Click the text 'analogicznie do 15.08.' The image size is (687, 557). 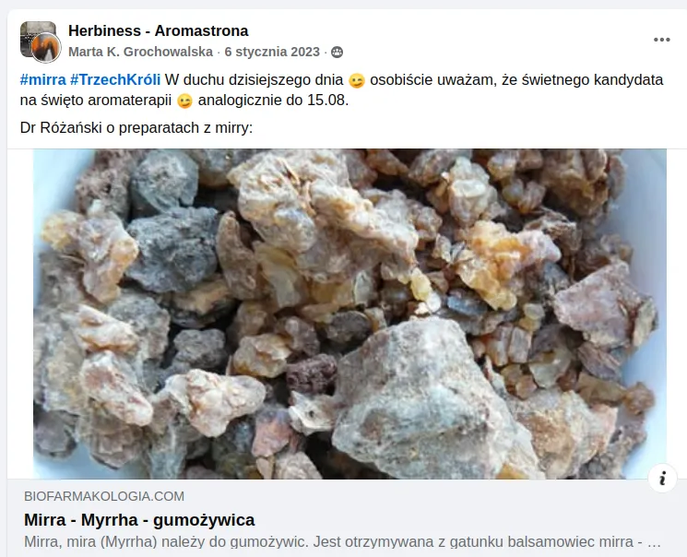pyautogui.click(x=273, y=101)
